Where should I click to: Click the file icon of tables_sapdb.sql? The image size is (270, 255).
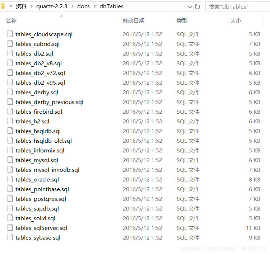click(10, 208)
